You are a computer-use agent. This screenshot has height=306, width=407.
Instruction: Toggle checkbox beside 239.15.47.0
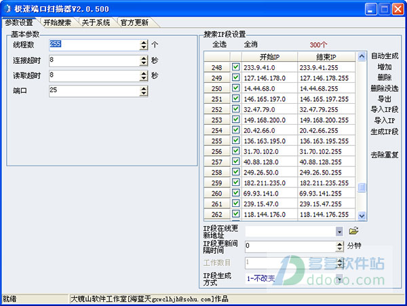point(235,204)
